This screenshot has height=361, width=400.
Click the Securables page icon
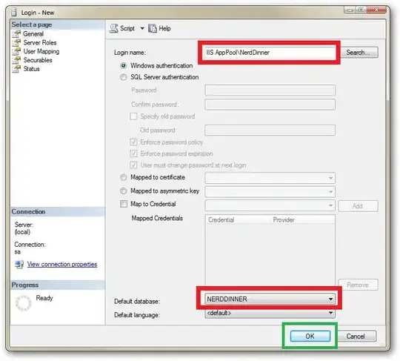coord(16,60)
